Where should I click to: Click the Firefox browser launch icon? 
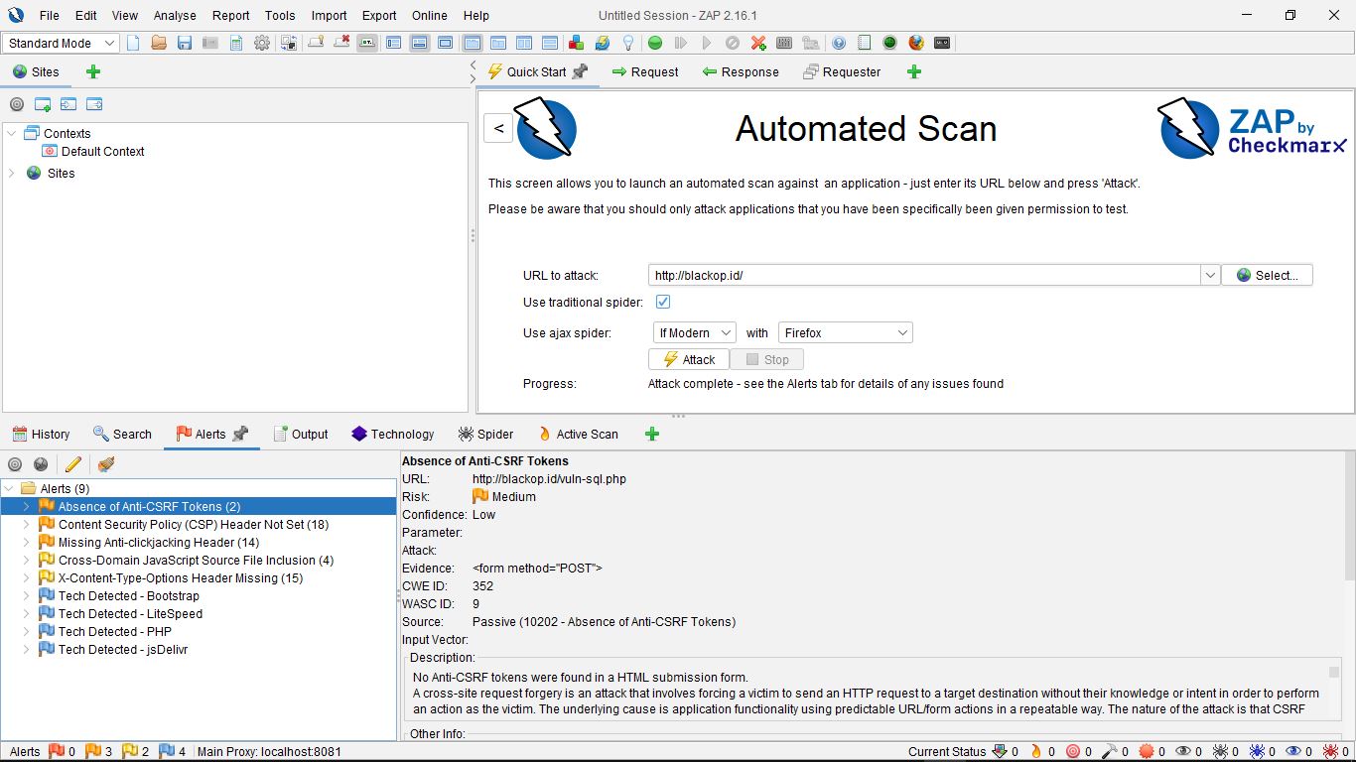point(916,43)
